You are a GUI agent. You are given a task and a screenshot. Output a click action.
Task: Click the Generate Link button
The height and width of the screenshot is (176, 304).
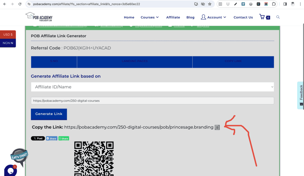(49, 114)
